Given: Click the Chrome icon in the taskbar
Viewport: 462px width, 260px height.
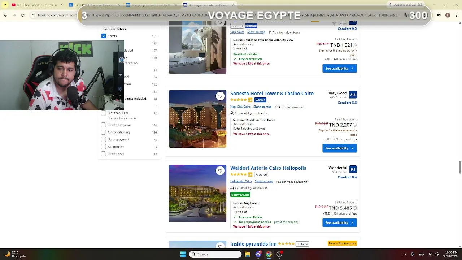Looking at the screenshot, I should pyautogui.click(x=269, y=254).
